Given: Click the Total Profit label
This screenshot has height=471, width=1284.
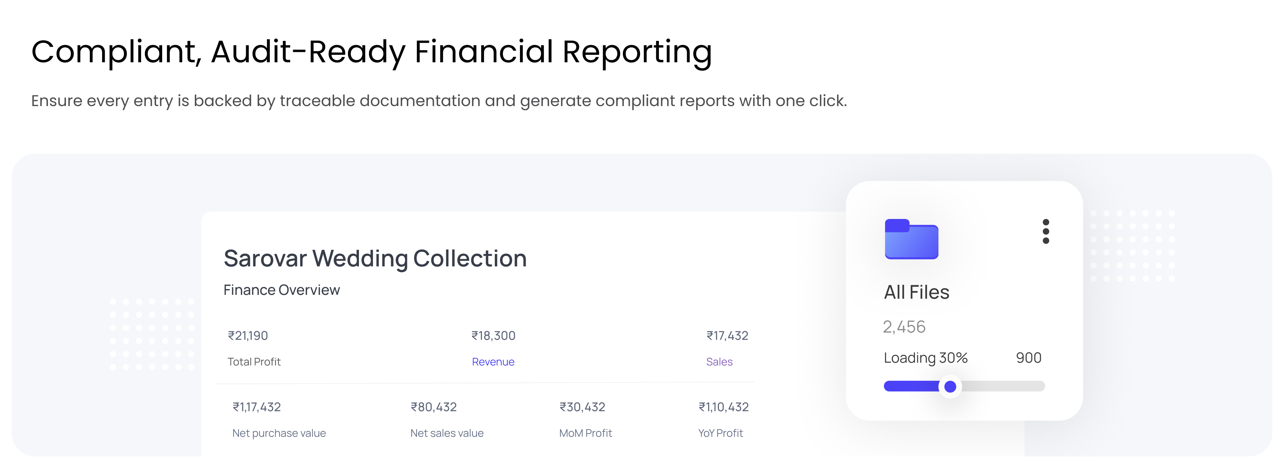Looking at the screenshot, I should tap(254, 362).
